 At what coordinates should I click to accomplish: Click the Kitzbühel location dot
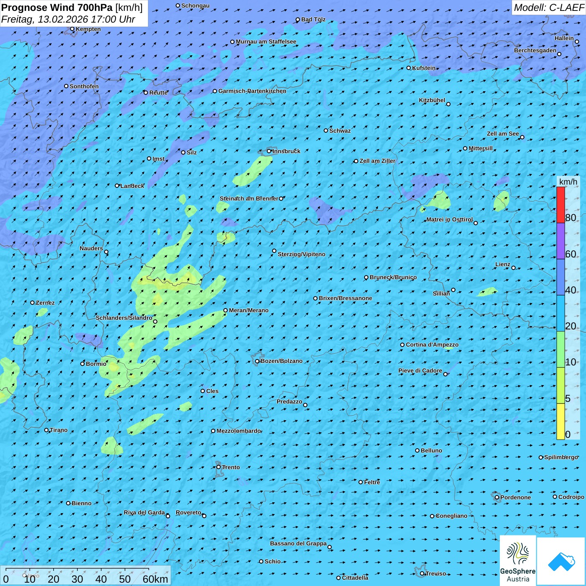(448, 104)
